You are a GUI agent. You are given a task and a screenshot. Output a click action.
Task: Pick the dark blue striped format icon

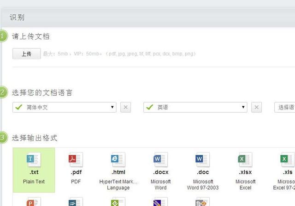coord(160,202)
